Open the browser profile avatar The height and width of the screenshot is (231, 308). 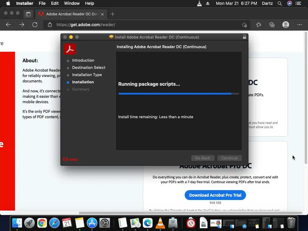click(286, 25)
